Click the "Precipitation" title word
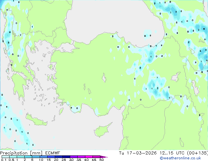Image resolution: width=208 pixels, height=161 pixels. pyautogui.click(x=14, y=153)
